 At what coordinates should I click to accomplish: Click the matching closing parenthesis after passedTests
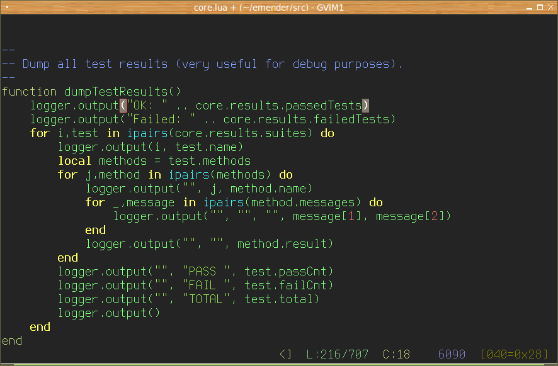pyautogui.click(x=365, y=106)
